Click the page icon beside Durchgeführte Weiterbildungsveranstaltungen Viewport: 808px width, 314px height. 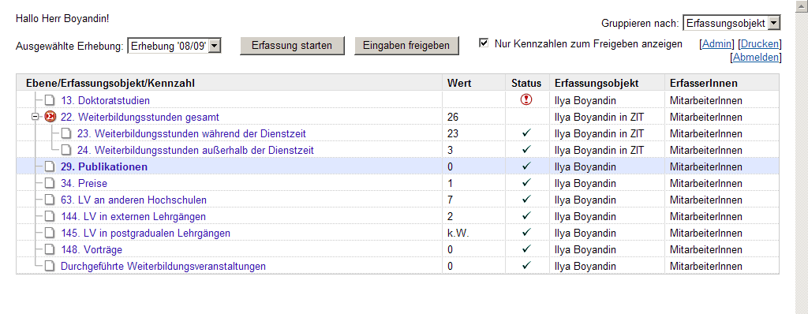[49, 266]
